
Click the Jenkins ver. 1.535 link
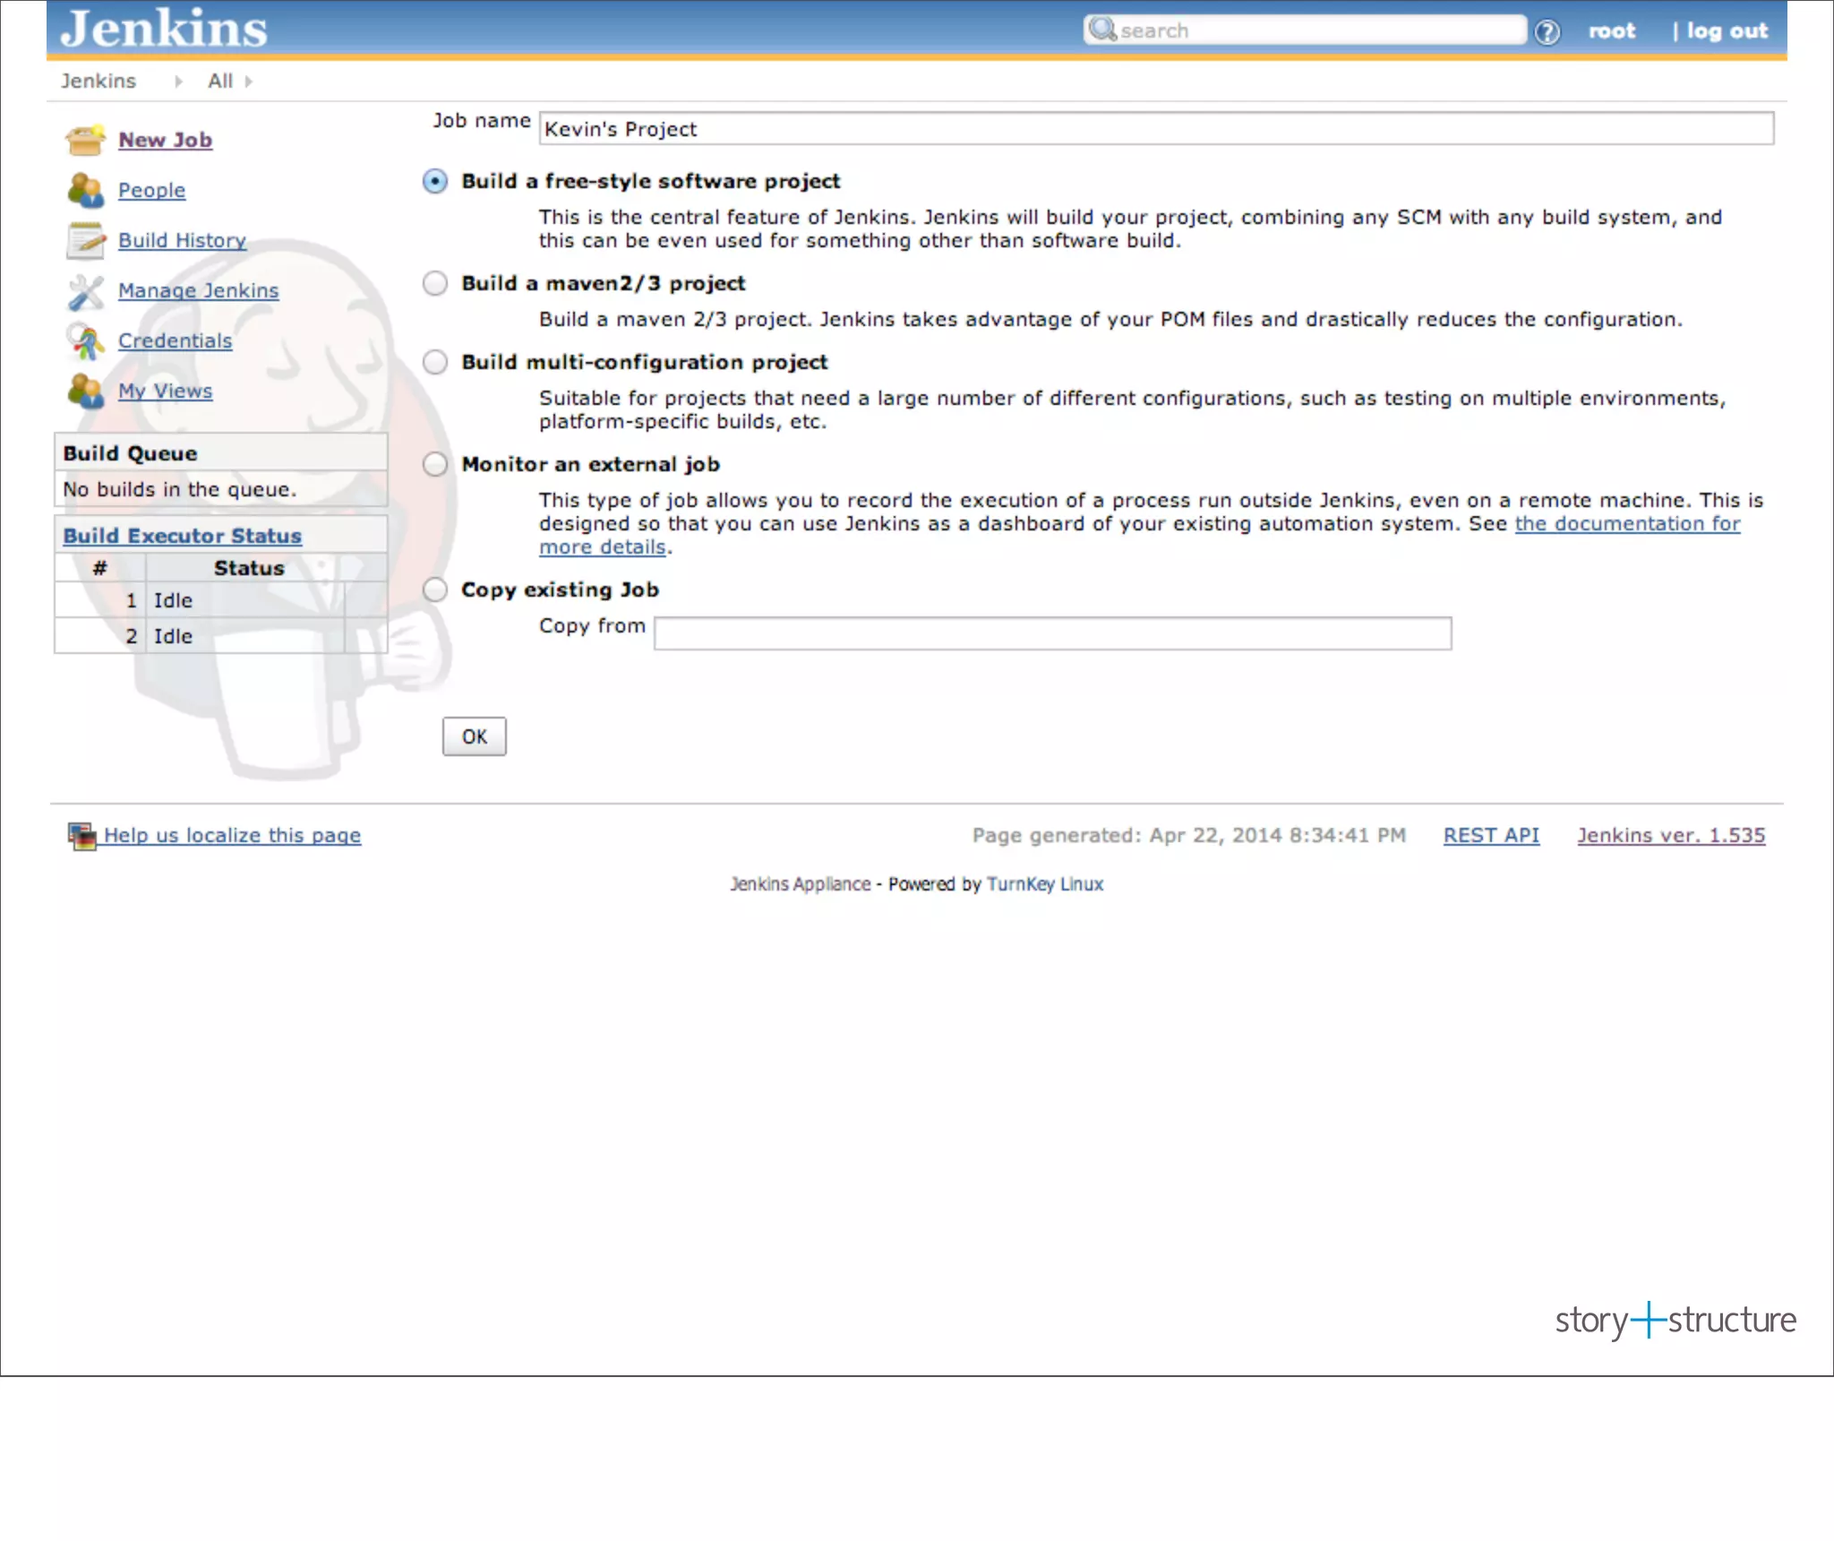[1671, 835]
